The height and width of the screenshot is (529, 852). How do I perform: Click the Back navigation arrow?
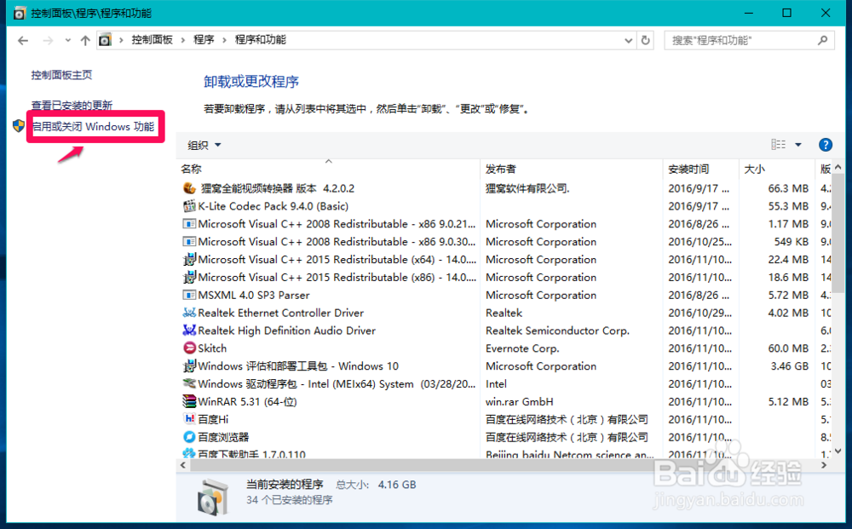click(23, 40)
